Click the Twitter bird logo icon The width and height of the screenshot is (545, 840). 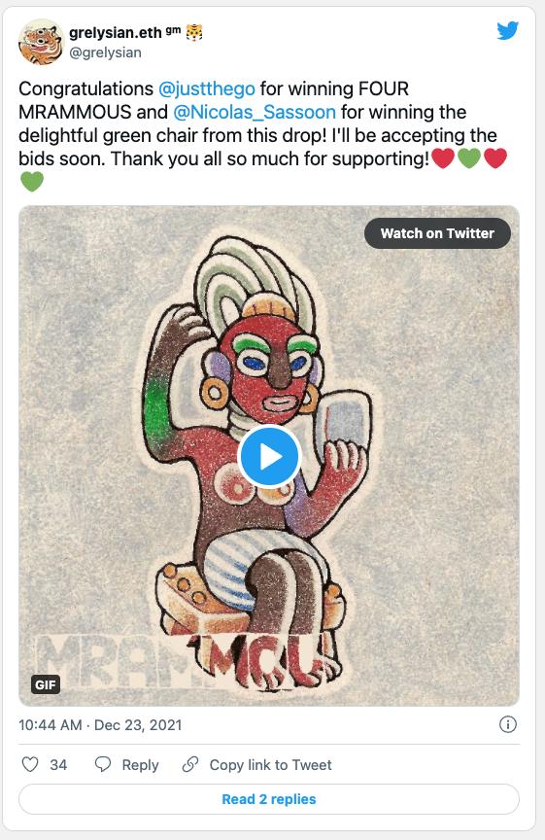(507, 30)
